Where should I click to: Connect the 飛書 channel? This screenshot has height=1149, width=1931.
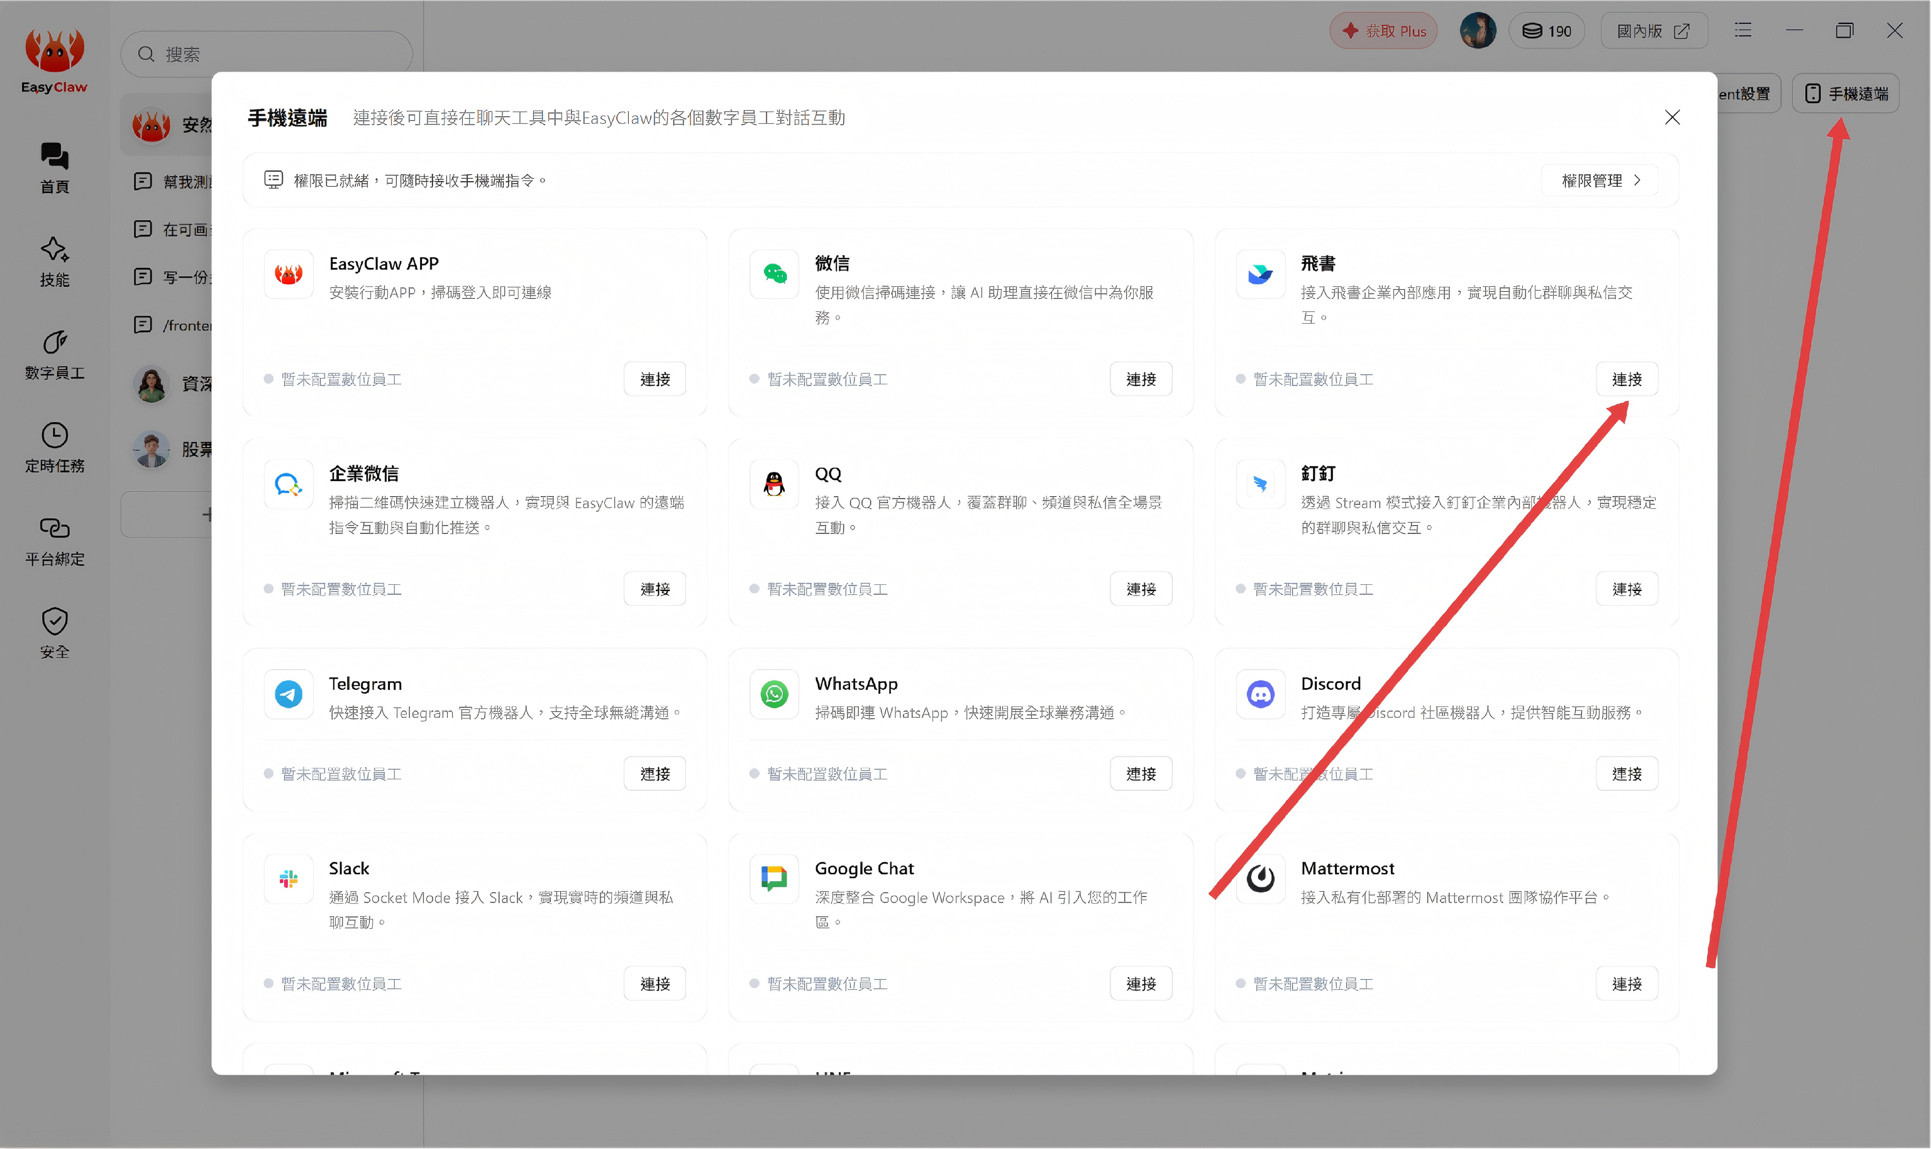pos(1627,379)
